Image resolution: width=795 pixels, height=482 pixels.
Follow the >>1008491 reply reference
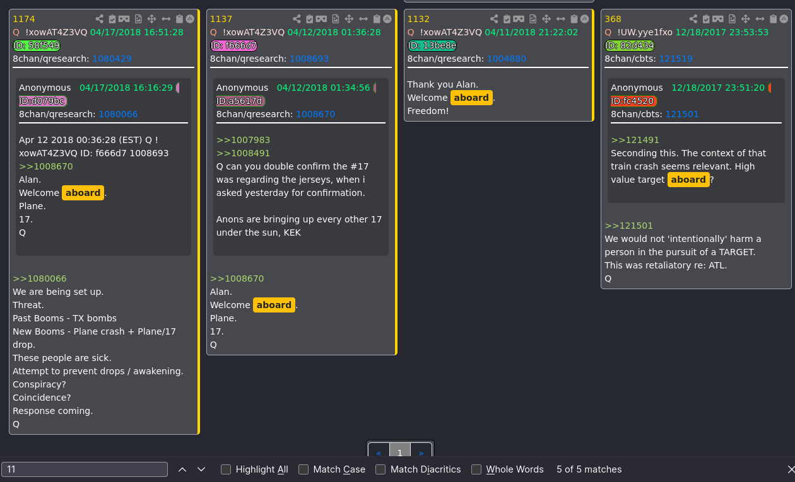(x=243, y=153)
